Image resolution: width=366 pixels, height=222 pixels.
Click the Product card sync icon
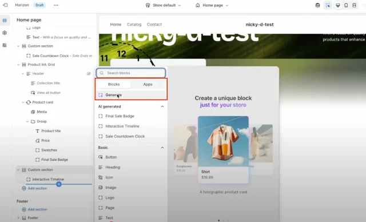point(29,102)
